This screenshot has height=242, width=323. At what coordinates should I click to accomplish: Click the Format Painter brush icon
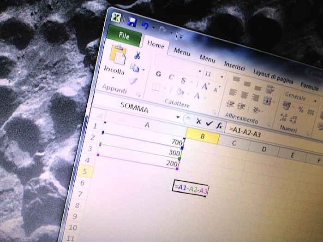coord(133,81)
